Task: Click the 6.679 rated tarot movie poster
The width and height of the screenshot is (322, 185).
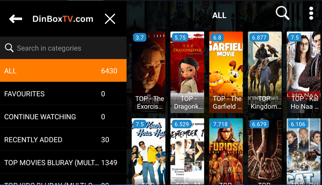Action: coord(265,151)
